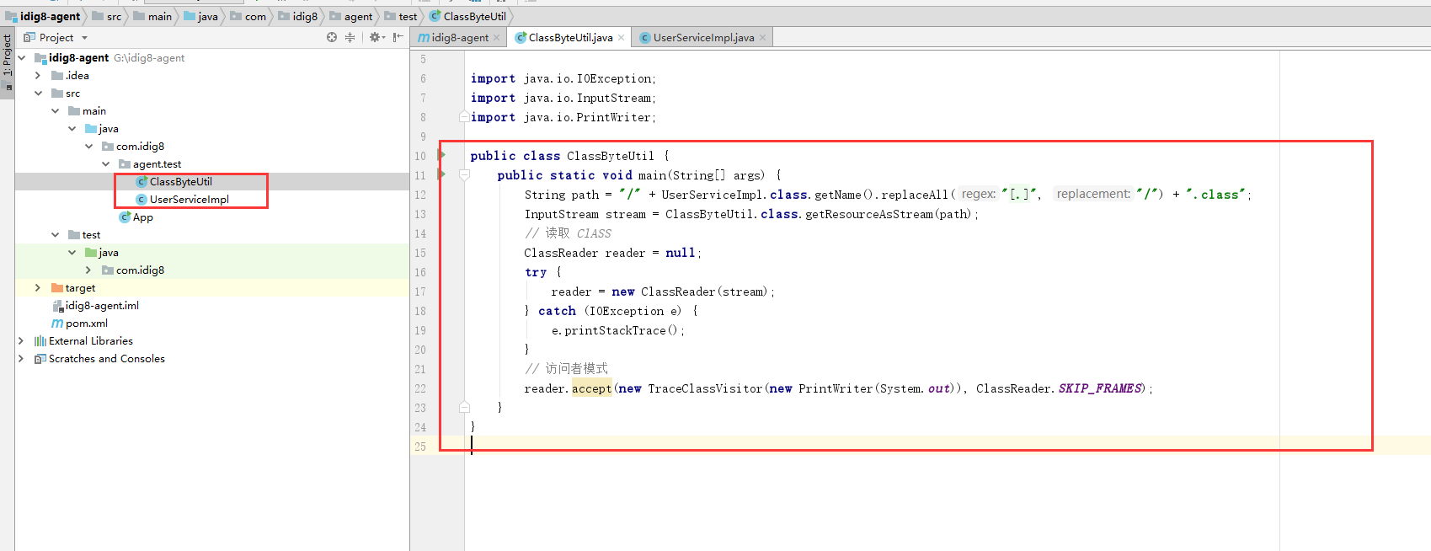Click the Scratches and Consoles icon
The image size is (1431, 551).
point(40,359)
